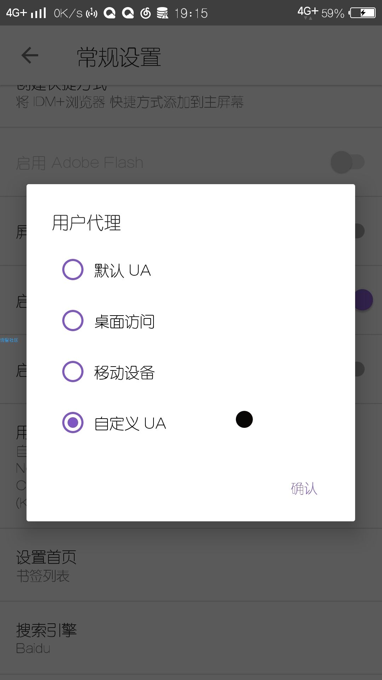This screenshot has width=382, height=680.
Task: Tap the hotspot broadcast status icon
Action: tap(92, 13)
